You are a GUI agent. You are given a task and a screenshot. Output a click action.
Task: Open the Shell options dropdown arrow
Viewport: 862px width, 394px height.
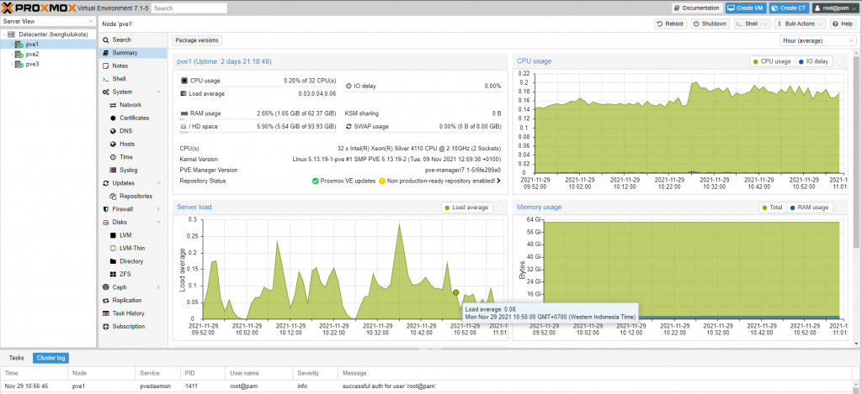point(764,24)
